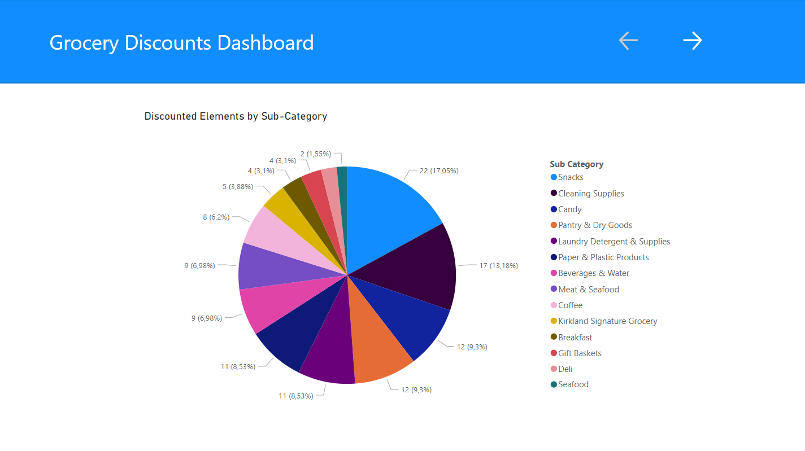The height and width of the screenshot is (451, 805).
Task: Select the Deli legend entry
Action: pyautogui.click(x=565, y=369)
